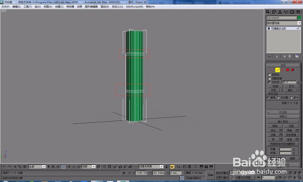Choose the Select and Rotate tool

(74, 167)
